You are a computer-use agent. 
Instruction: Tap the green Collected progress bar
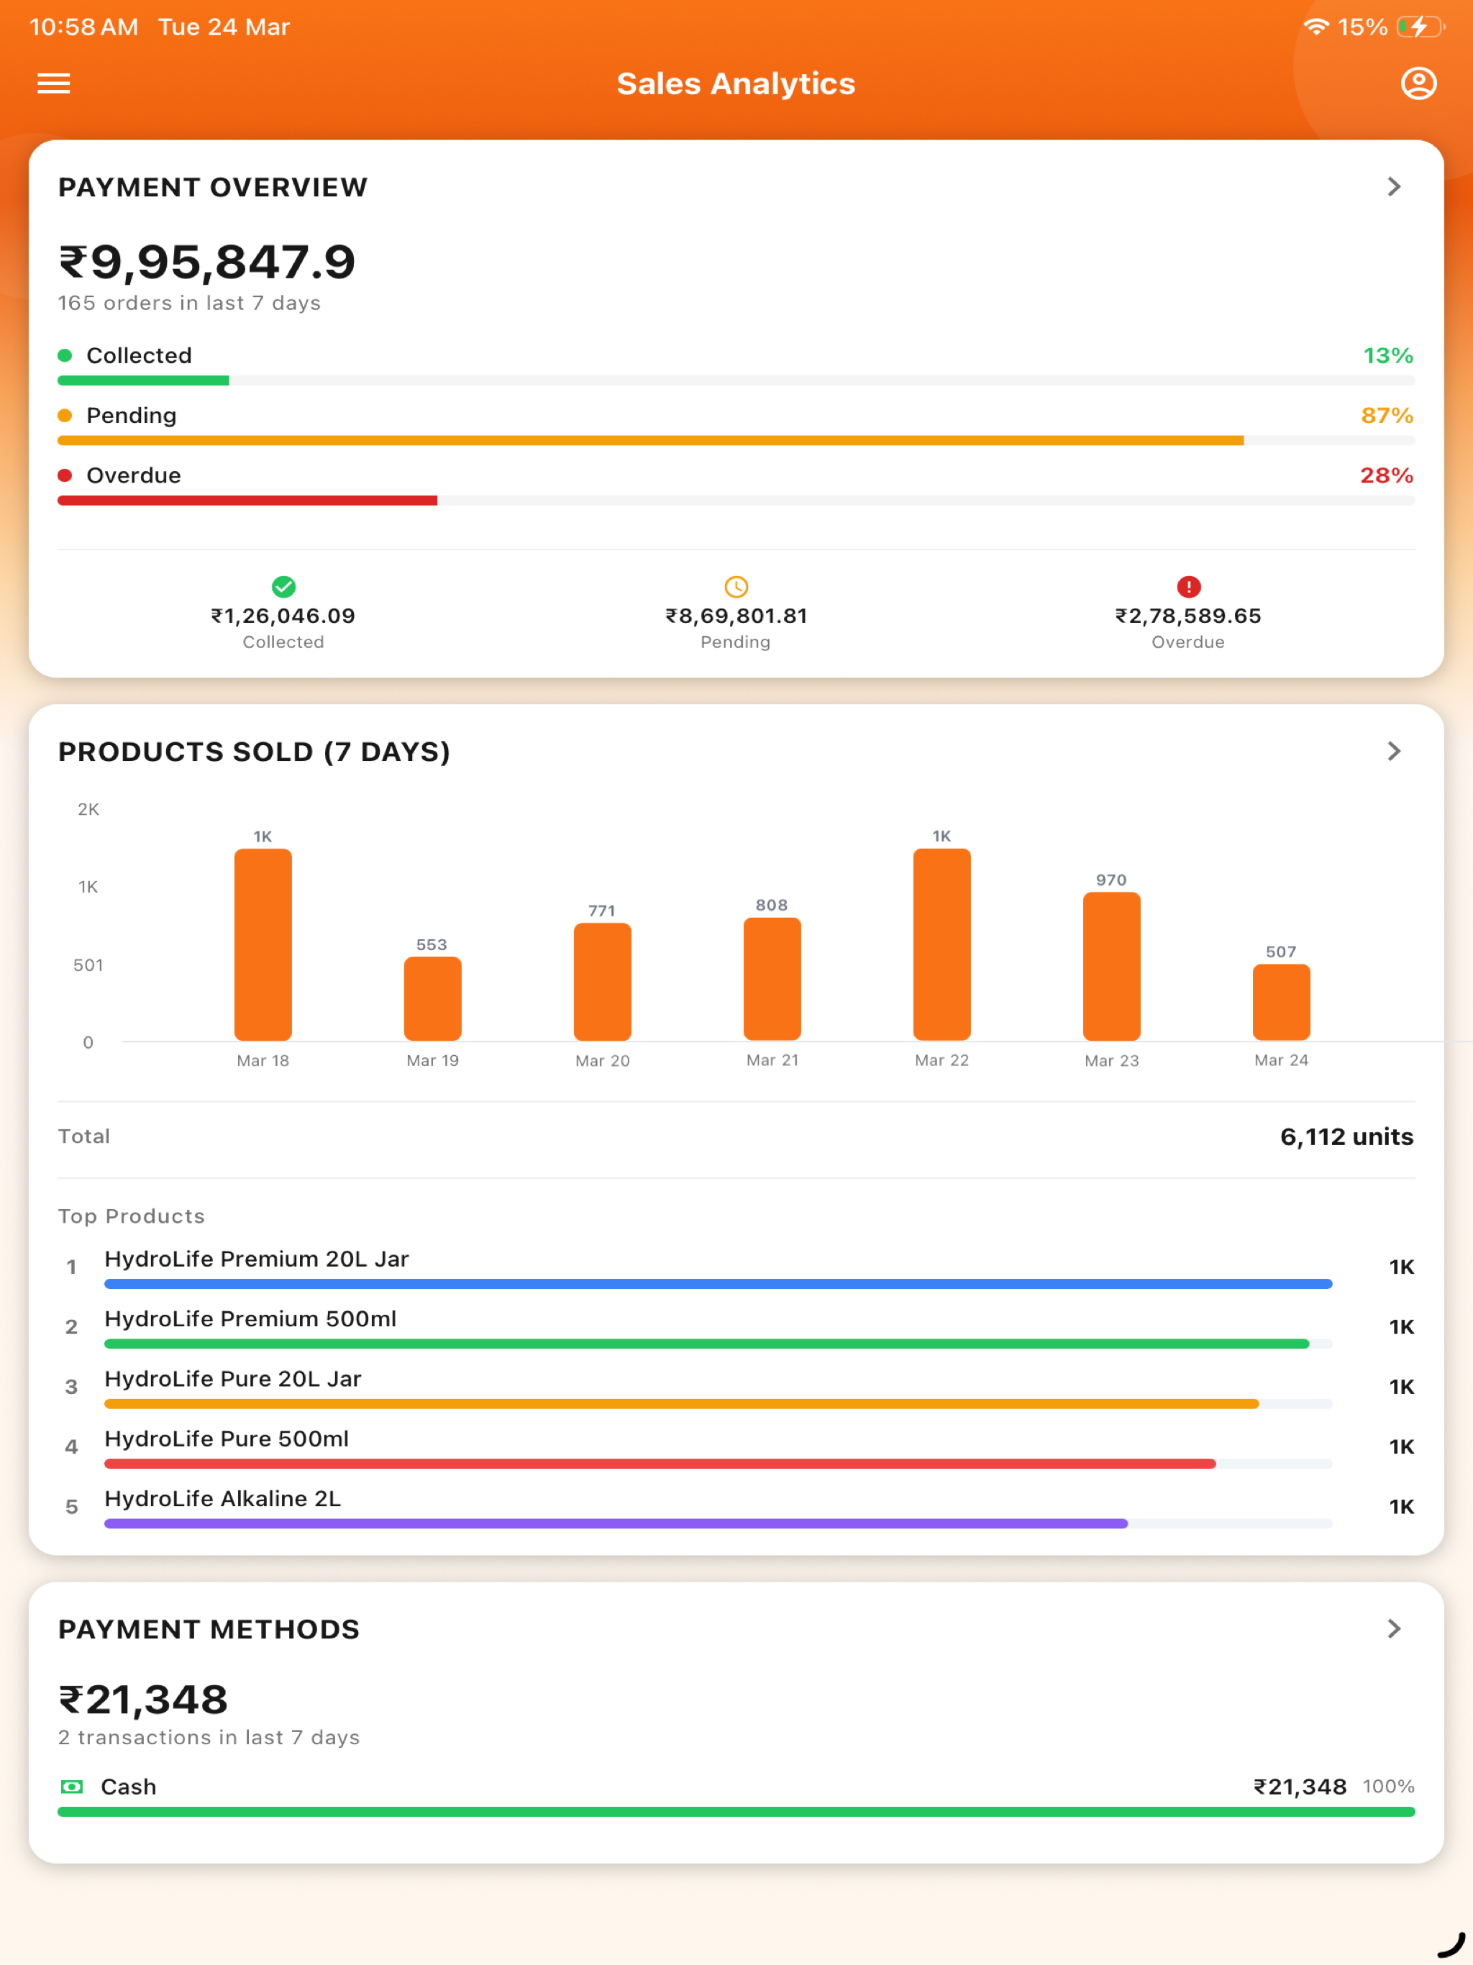pyautogui.click(x=736, y=380)
